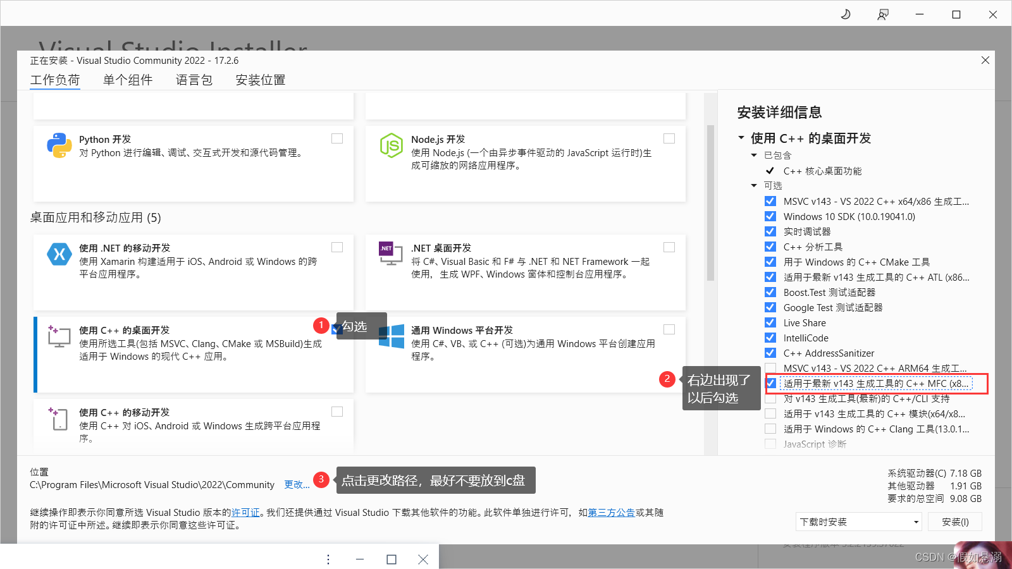The width and height of the screenshot is (1012, 569).
Task: Click the C++ mobile development icon
Action: click(x=58, y=419)
